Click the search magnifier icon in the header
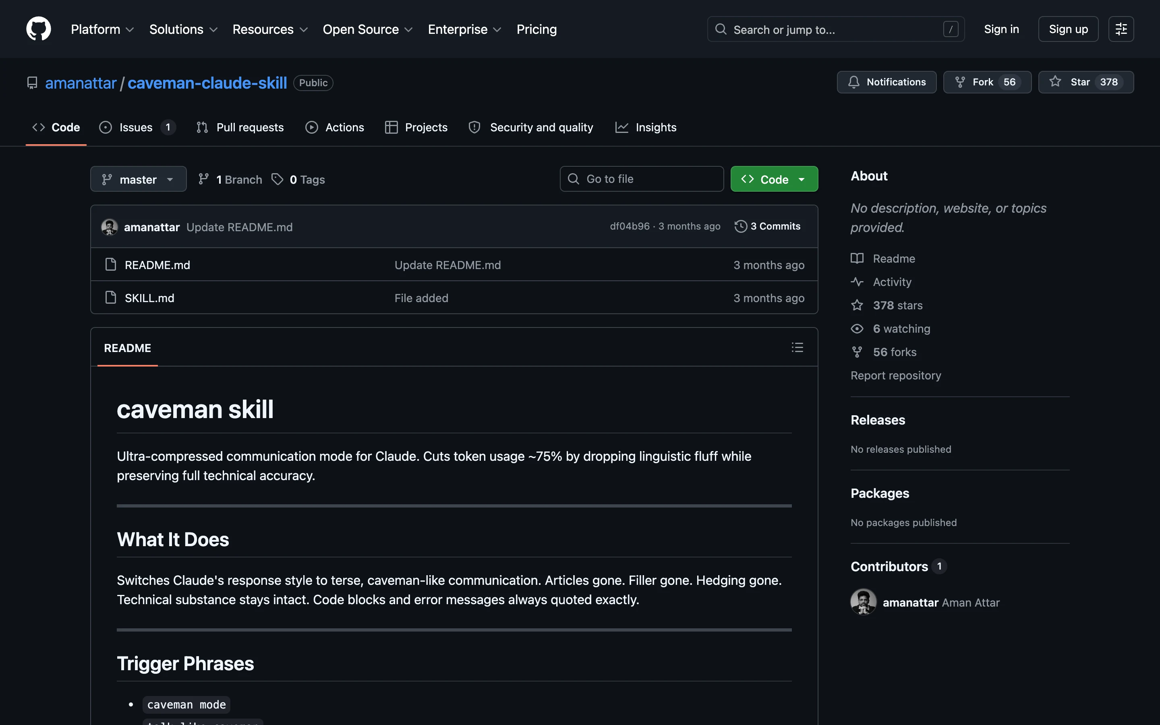Image resolution: width=1160 pixels, height=725 pixels. point(721,29)
